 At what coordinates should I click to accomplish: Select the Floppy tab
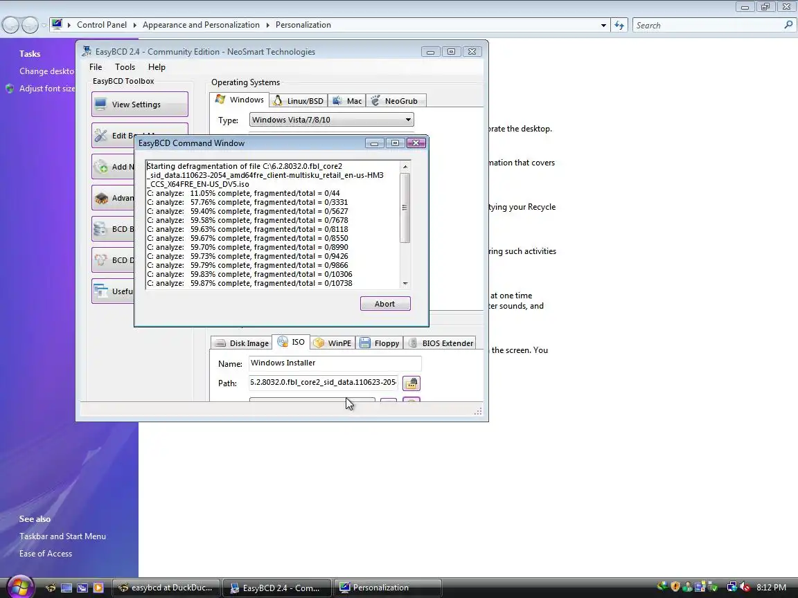pos(380,343)
